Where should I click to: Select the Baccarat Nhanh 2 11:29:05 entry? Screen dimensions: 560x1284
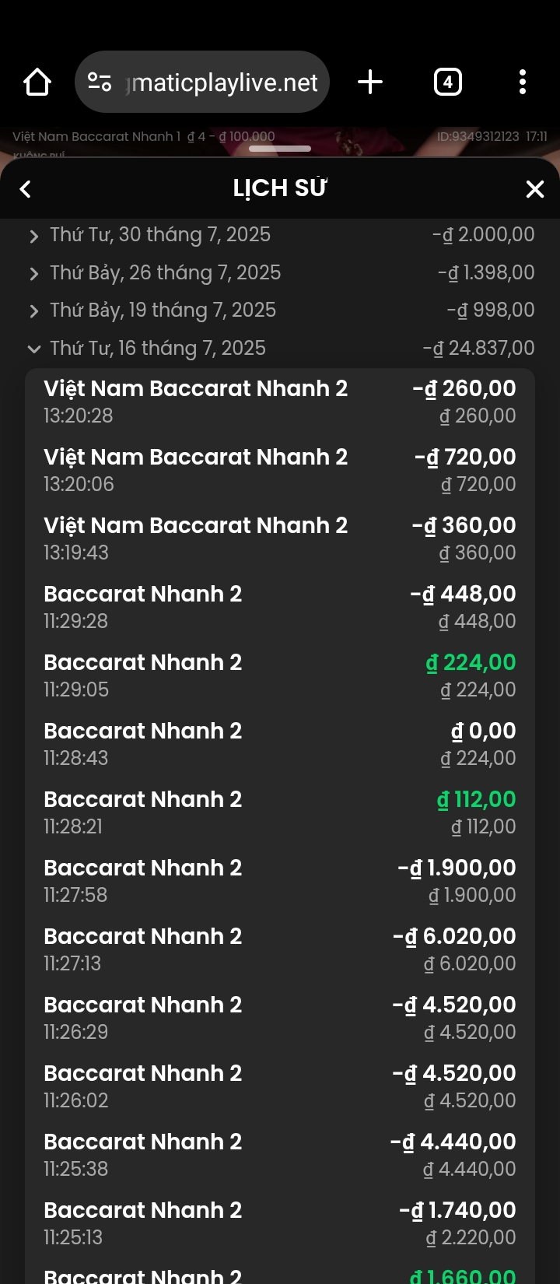(280, 675)
